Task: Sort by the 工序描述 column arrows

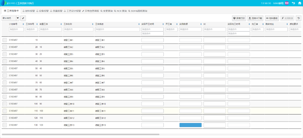Action: click(x=139, y=24)
